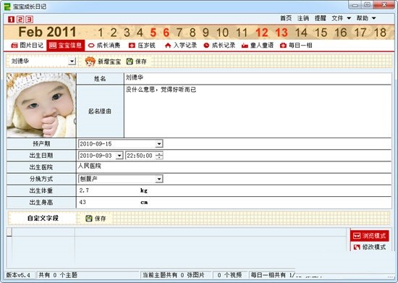
Task: Switch to 浏览模式
Action: point(370,236)
